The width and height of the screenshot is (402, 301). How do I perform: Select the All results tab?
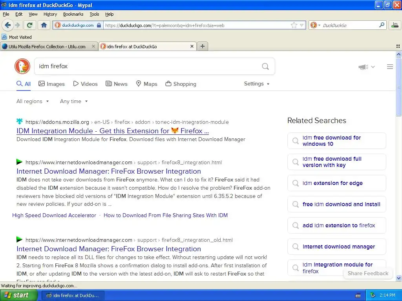tap(24, 84)
